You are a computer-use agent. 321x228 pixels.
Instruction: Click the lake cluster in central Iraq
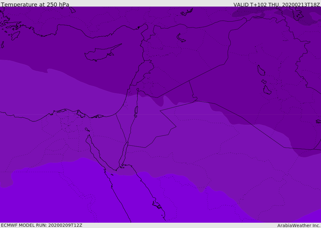(264, 80)
